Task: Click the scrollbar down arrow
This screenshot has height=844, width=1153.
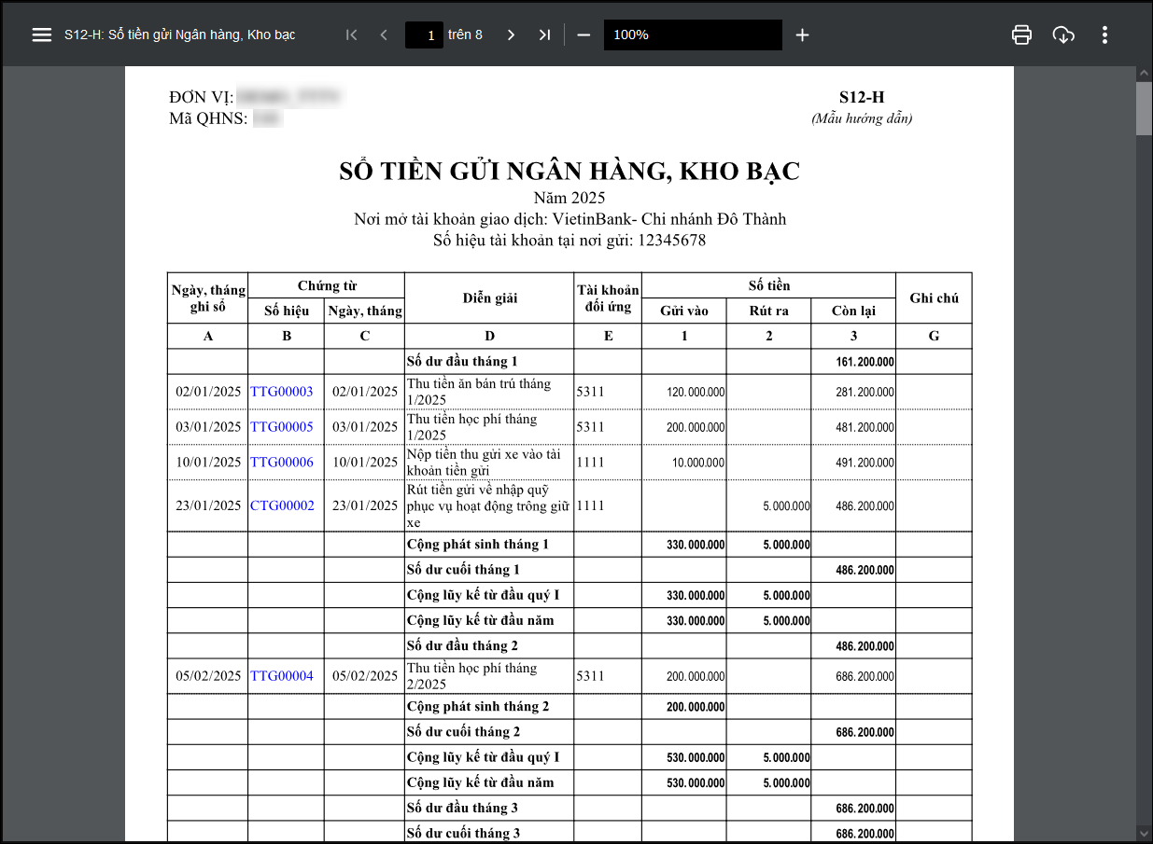Action: (x=1144, y=832)
